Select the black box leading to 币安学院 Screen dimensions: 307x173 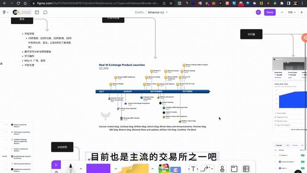(22, 21)
